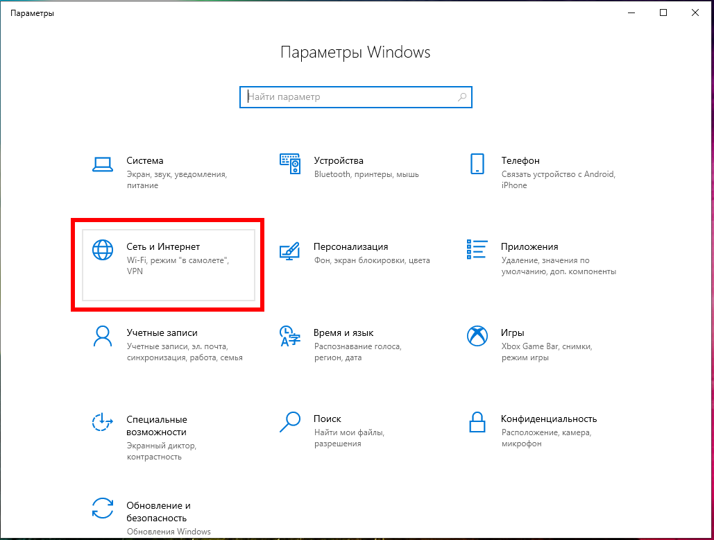Click the Специальные возможности ease of access icon
This screenshot has width=714, height=540.
click(x=103, y=422)
